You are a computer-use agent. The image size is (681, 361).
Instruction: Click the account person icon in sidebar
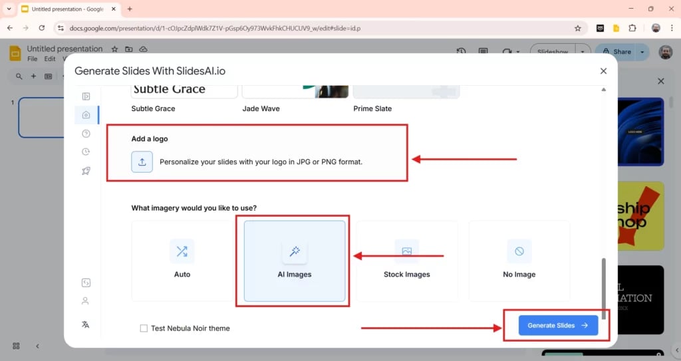[85, 301]
